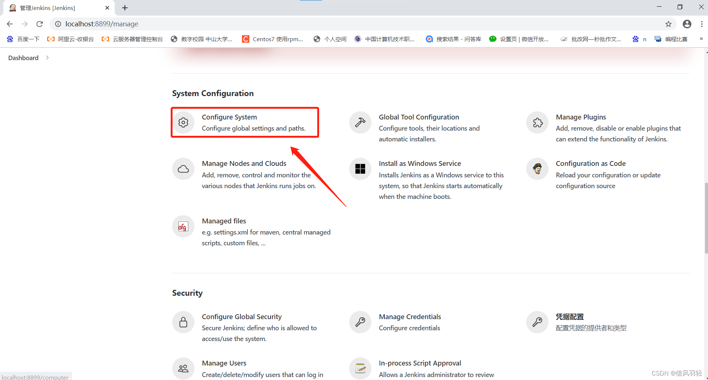
Task: Click the Dashboard breadcrumb link
Action: tap(23, 58)
